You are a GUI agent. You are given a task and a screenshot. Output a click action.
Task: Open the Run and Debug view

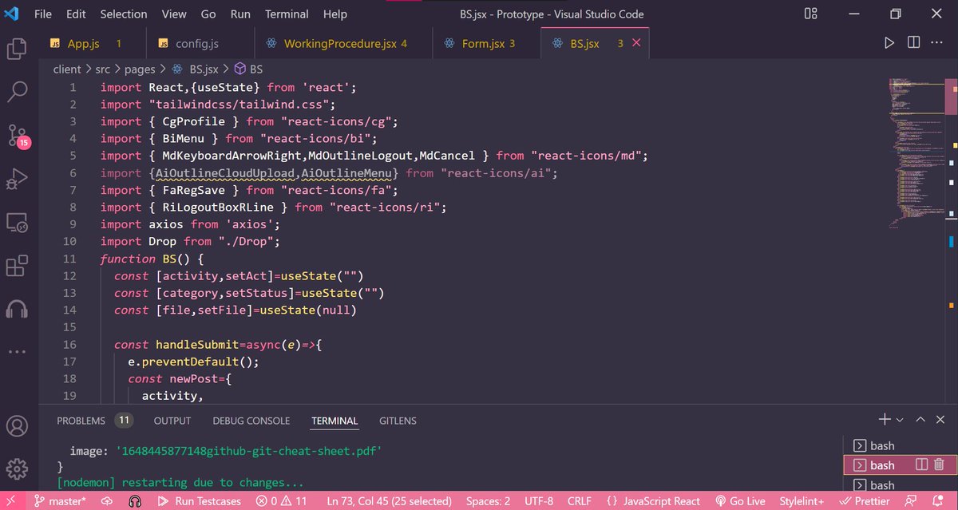pyautogui.click(x=18, y=179)
